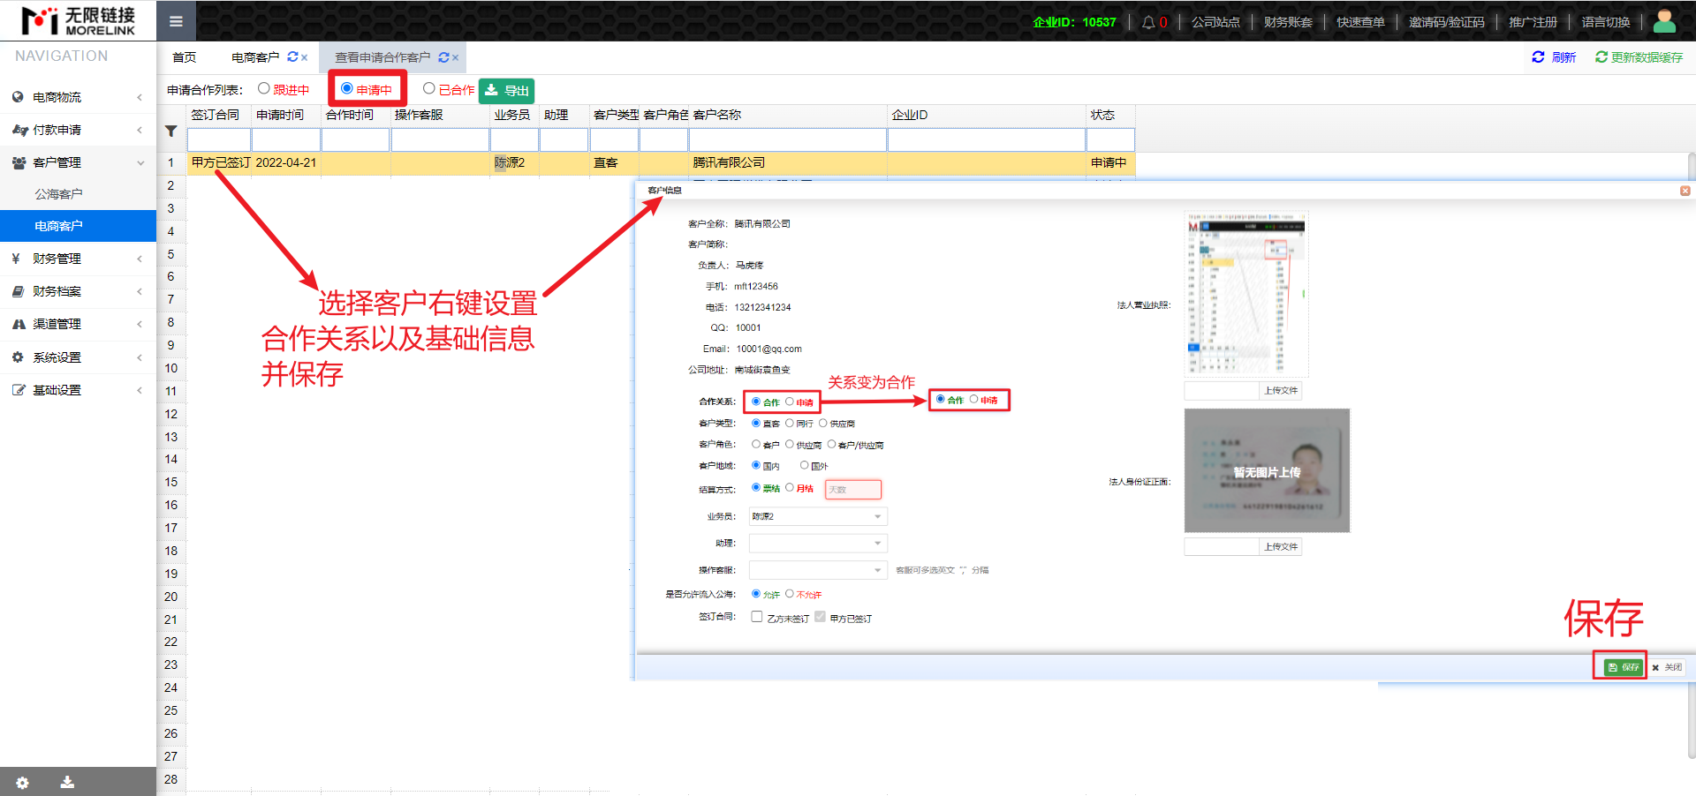This screenshot has width=1696, height=796.
Task: Tick the 乙方未签订 checkbox
Action: pos(757,617)
